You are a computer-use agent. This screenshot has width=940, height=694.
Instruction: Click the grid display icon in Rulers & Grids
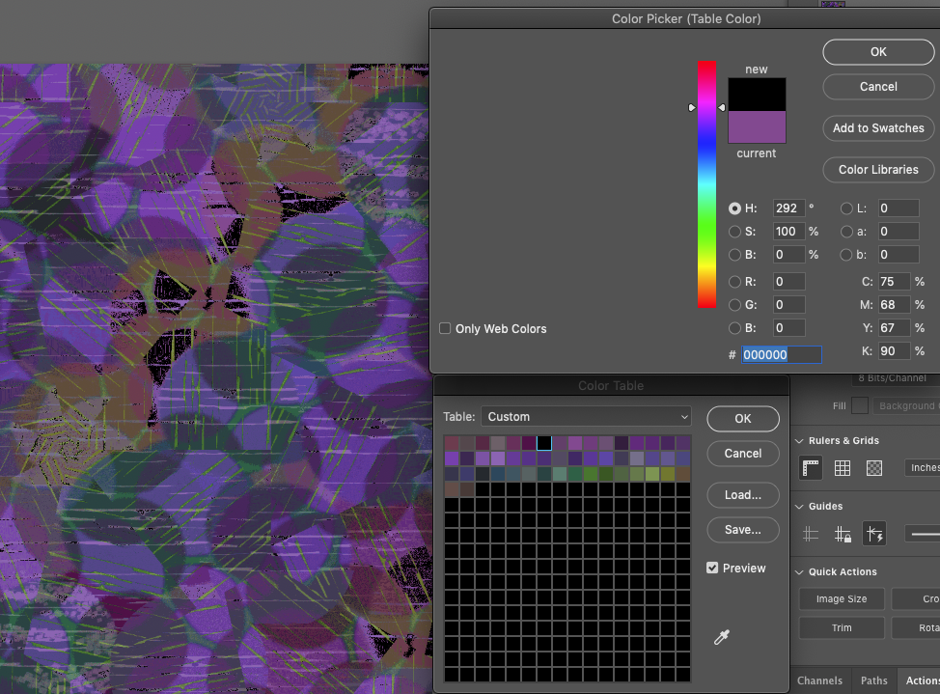[x=842, y=467]
